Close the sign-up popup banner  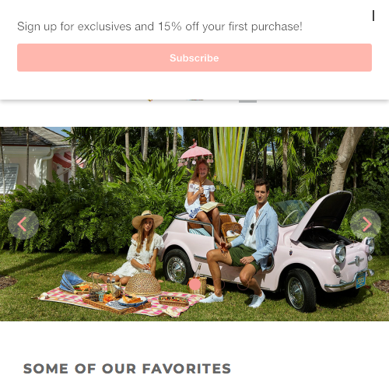[373, 16]
